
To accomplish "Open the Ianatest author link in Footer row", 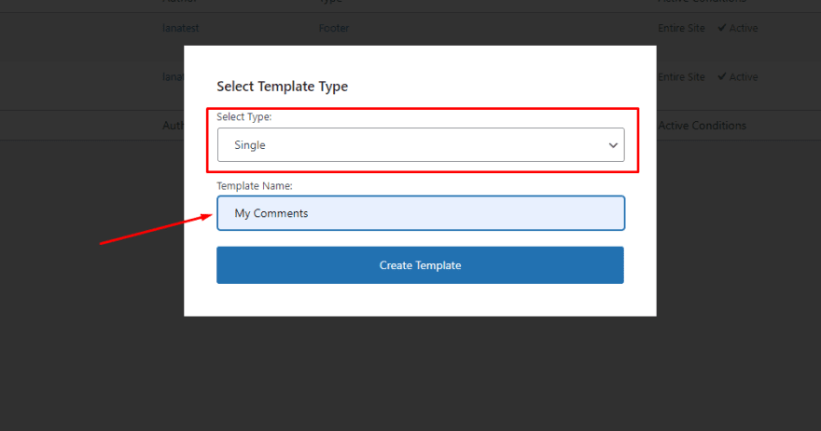I will click(x=181, y=28).
